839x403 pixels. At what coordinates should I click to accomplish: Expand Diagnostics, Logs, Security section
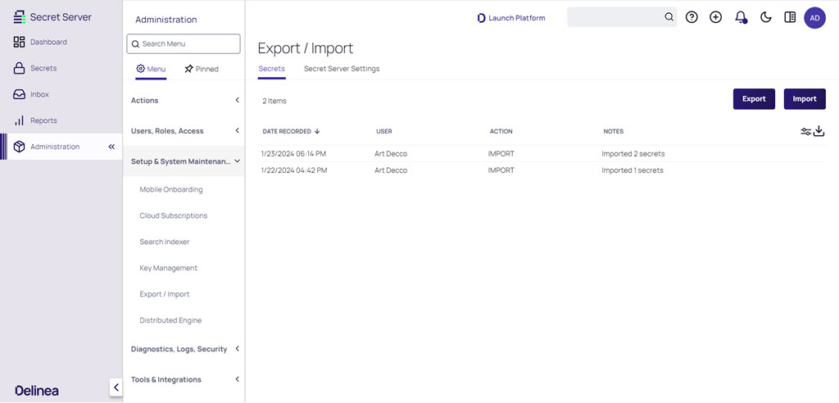coord(184,349)
